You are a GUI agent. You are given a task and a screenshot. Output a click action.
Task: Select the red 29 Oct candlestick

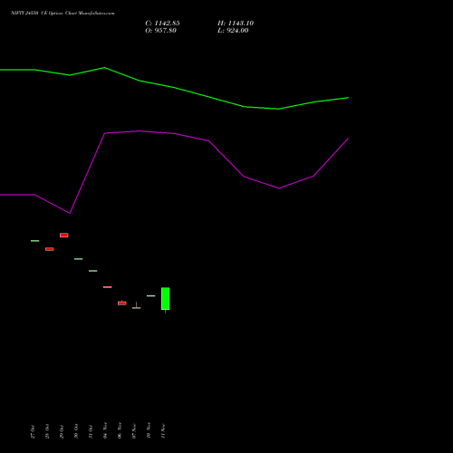tap(64, 236)
